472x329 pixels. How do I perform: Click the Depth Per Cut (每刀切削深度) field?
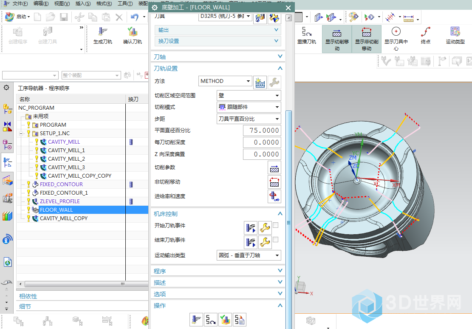tap(262, 142)
